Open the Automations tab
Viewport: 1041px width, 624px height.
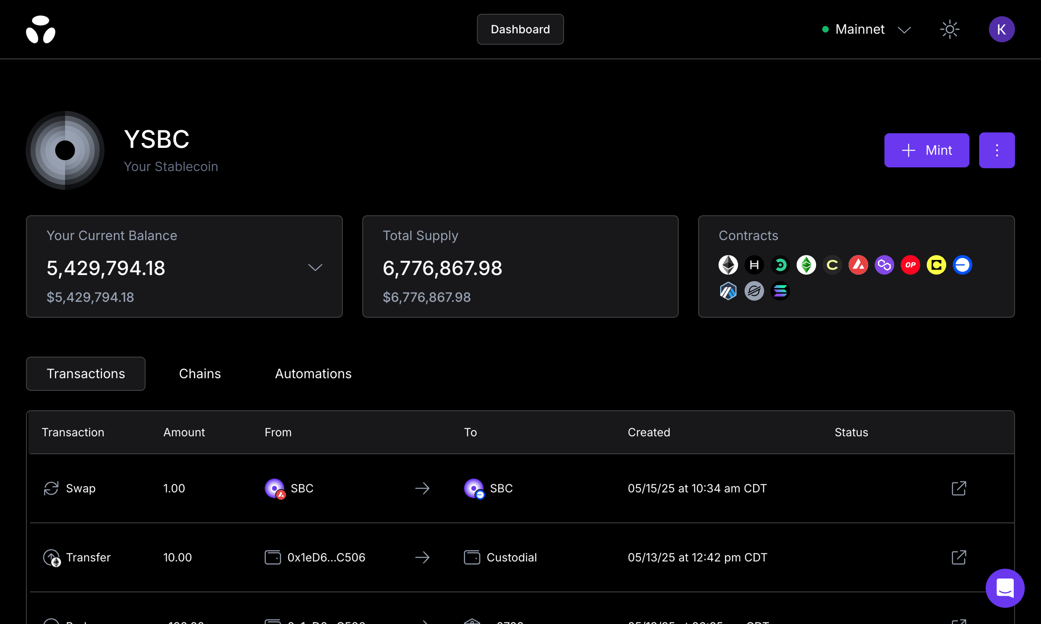pyautogui.click(x=313, y=373)
